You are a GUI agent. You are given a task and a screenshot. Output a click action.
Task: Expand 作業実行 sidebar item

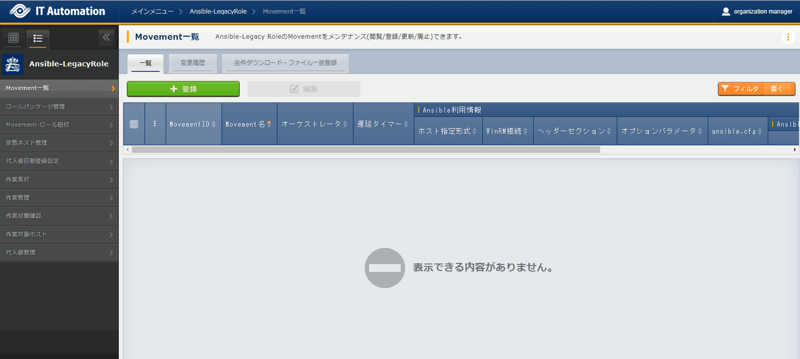tap(59, 179)
